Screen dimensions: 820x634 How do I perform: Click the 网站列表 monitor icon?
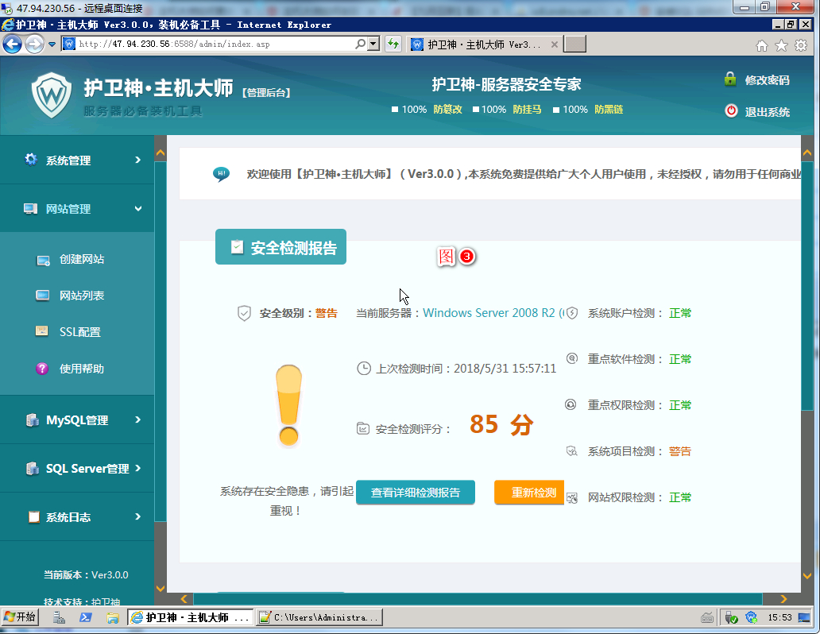click(42, 296)
